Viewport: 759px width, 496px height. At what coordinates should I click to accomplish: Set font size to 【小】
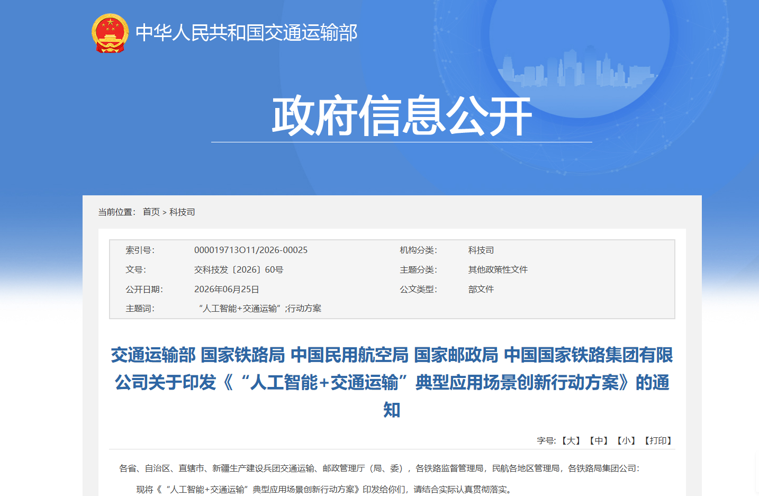click(626, 440)
